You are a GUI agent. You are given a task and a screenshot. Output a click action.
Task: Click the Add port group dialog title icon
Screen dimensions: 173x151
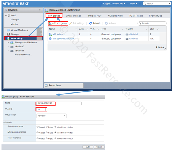click(3, 97)
